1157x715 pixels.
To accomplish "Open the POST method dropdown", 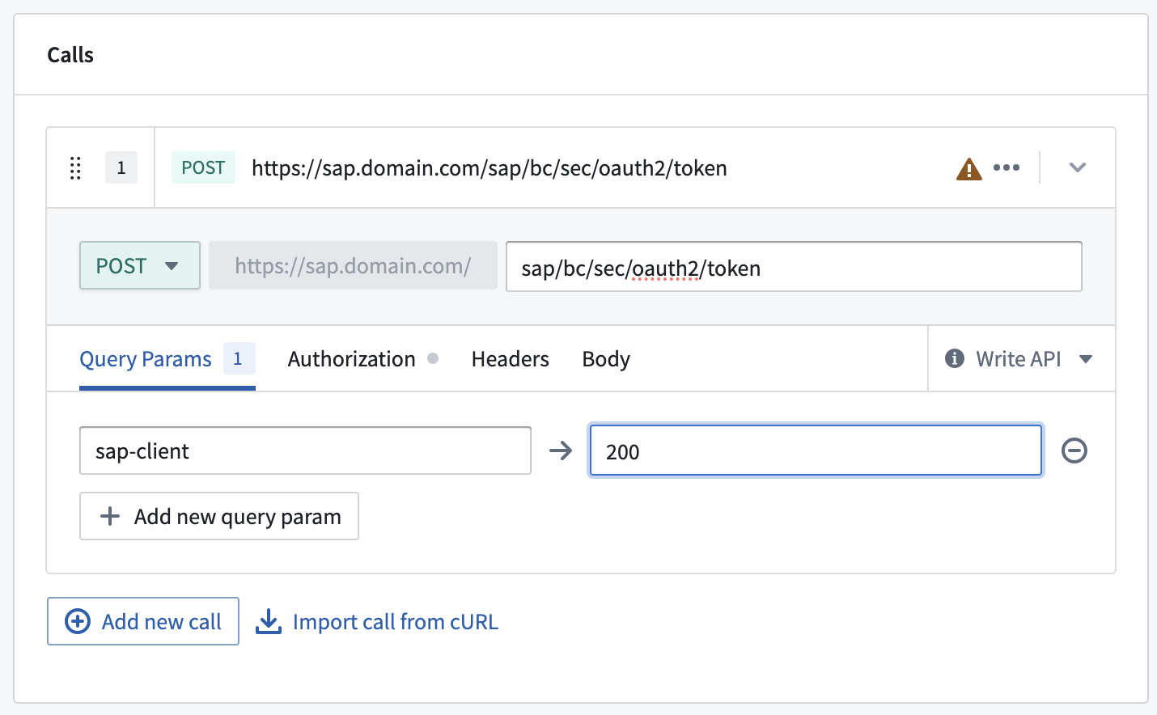I will pos(140,265).
